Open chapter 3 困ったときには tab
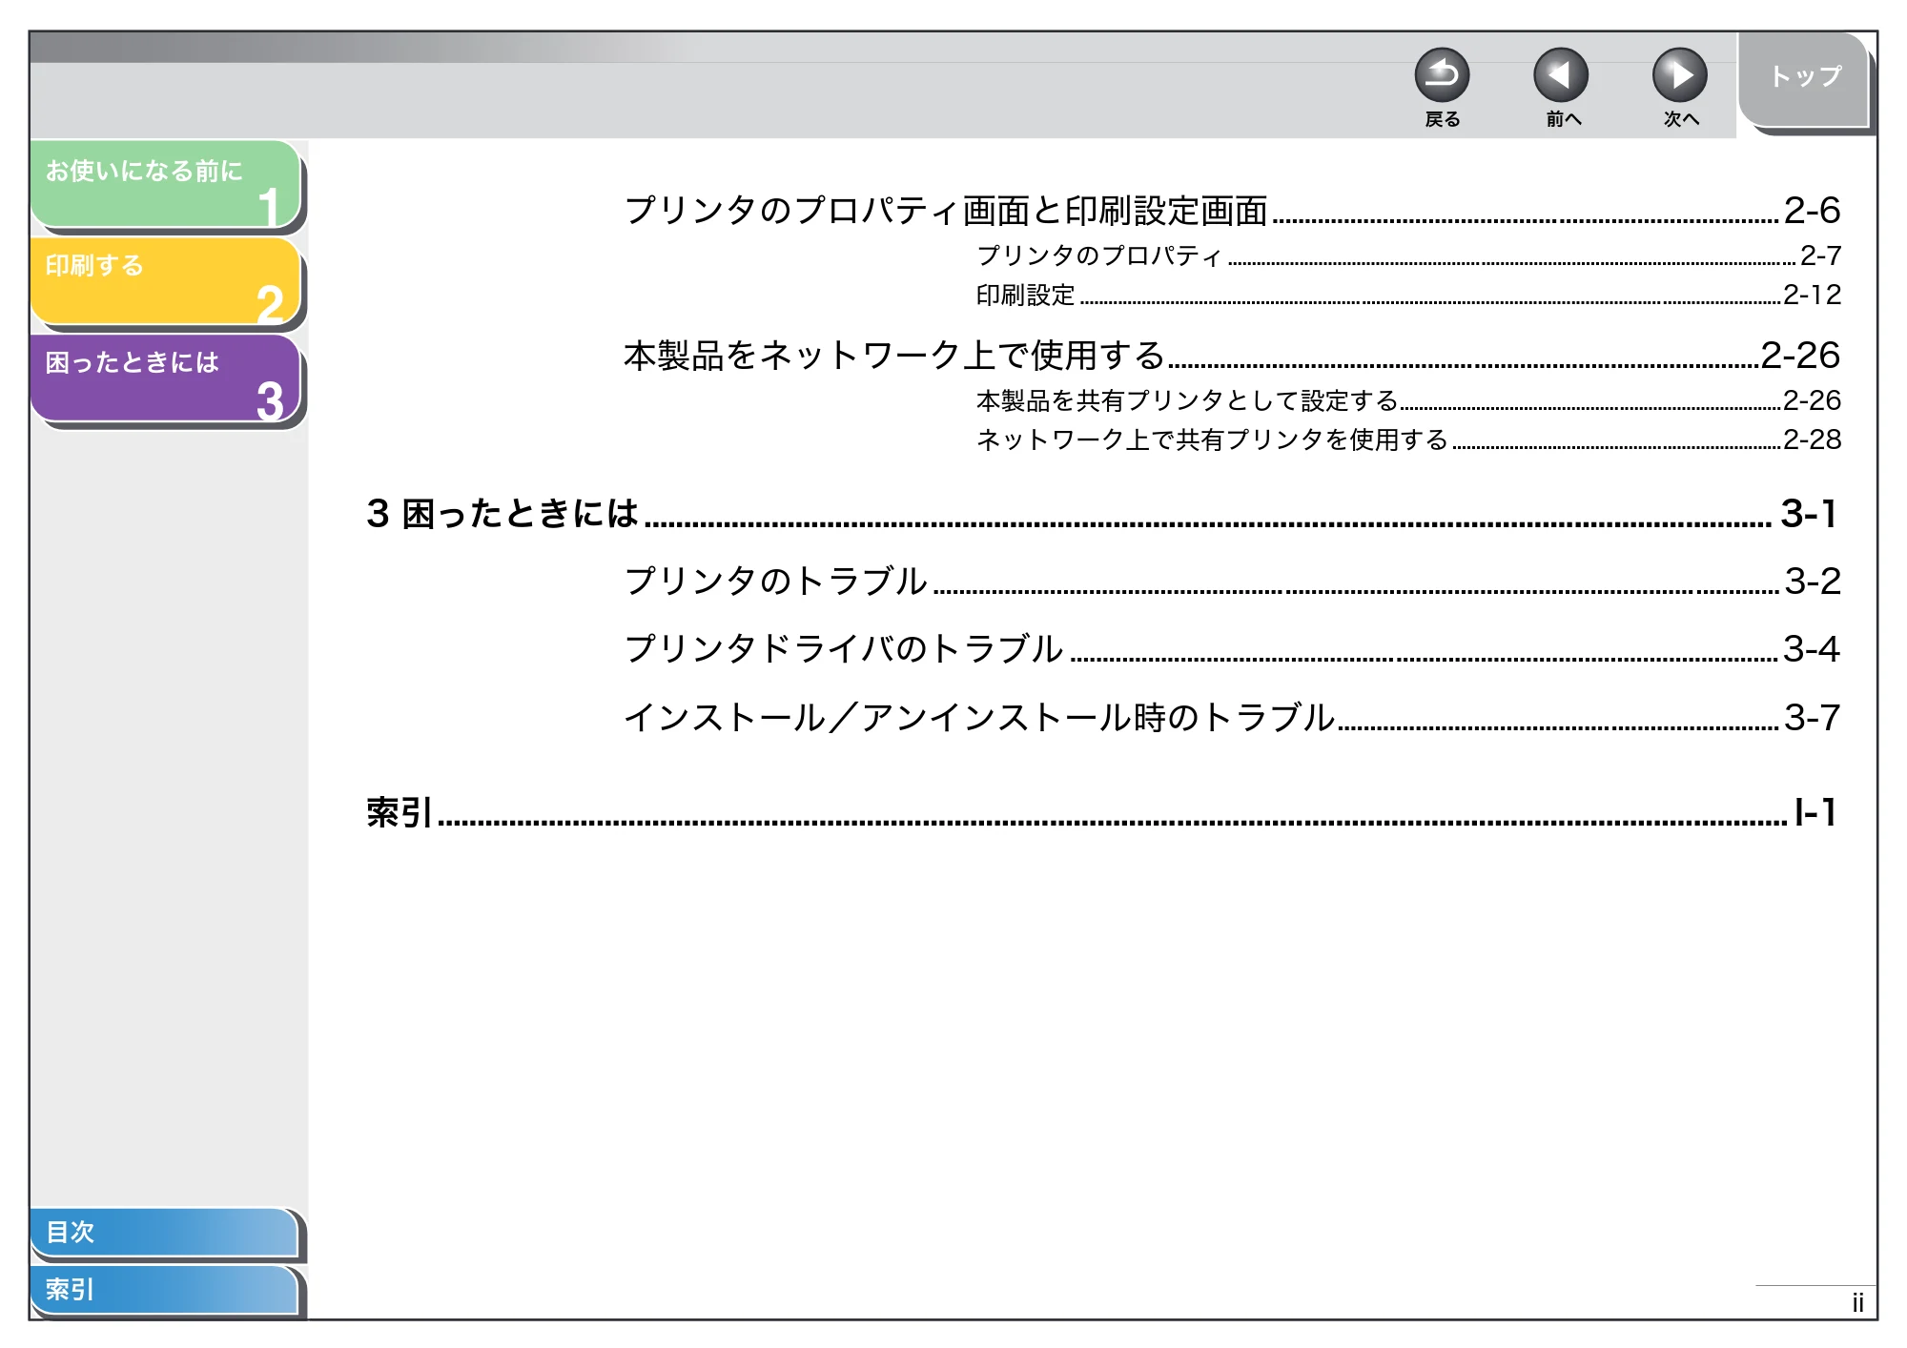 click(166, 378)
